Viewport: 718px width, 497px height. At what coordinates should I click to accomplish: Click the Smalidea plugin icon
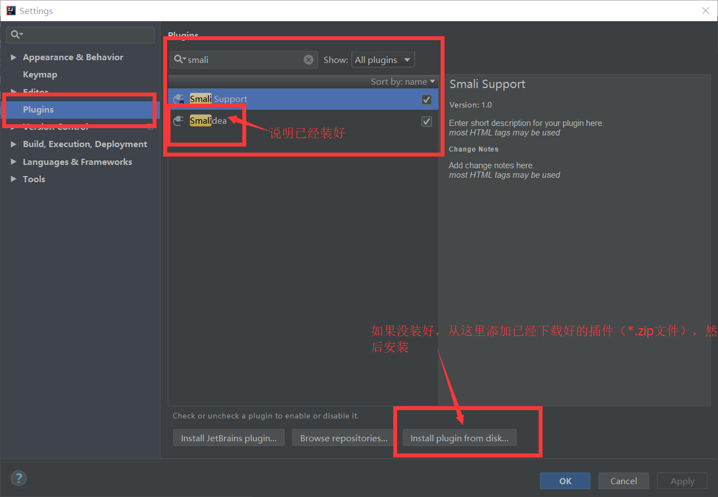179,120
